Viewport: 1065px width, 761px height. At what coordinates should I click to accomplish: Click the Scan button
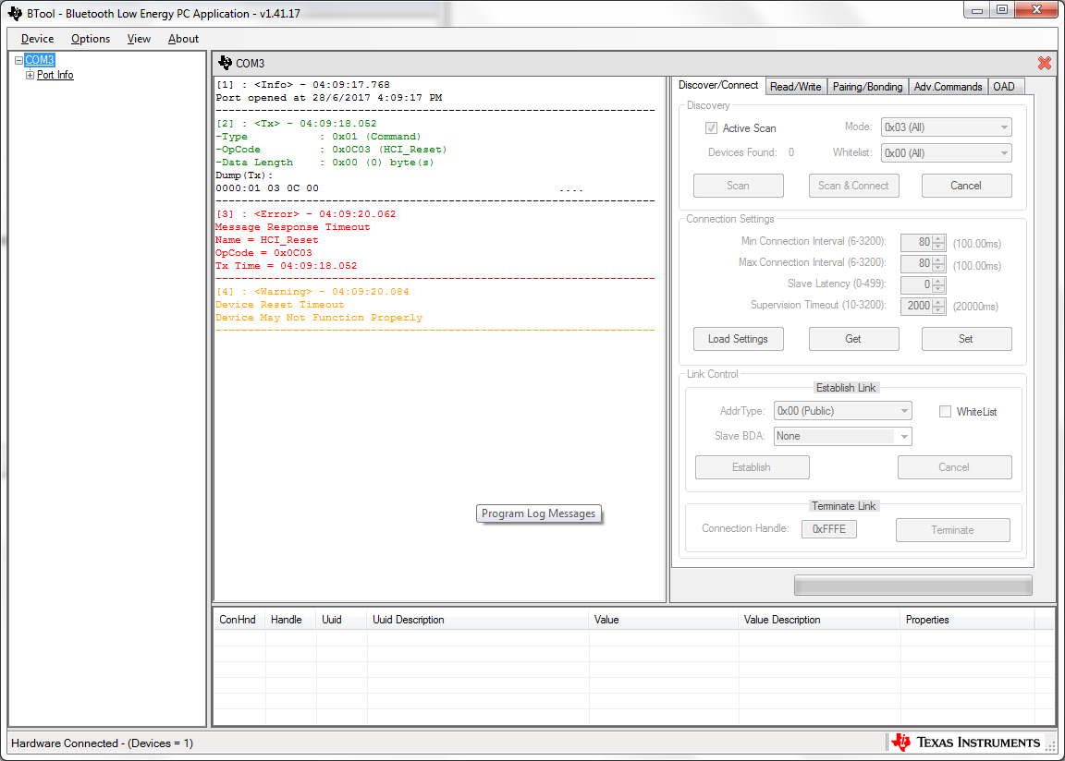(x=739, y=186)
